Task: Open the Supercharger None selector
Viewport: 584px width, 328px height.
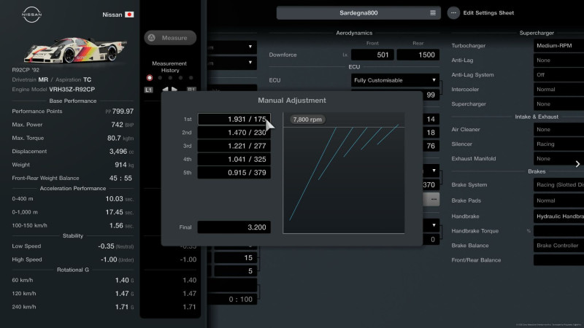Action: pos(558,104)
